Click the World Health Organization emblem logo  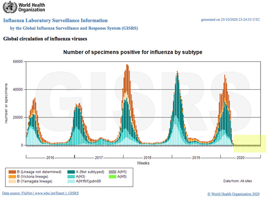pos(10,7)
